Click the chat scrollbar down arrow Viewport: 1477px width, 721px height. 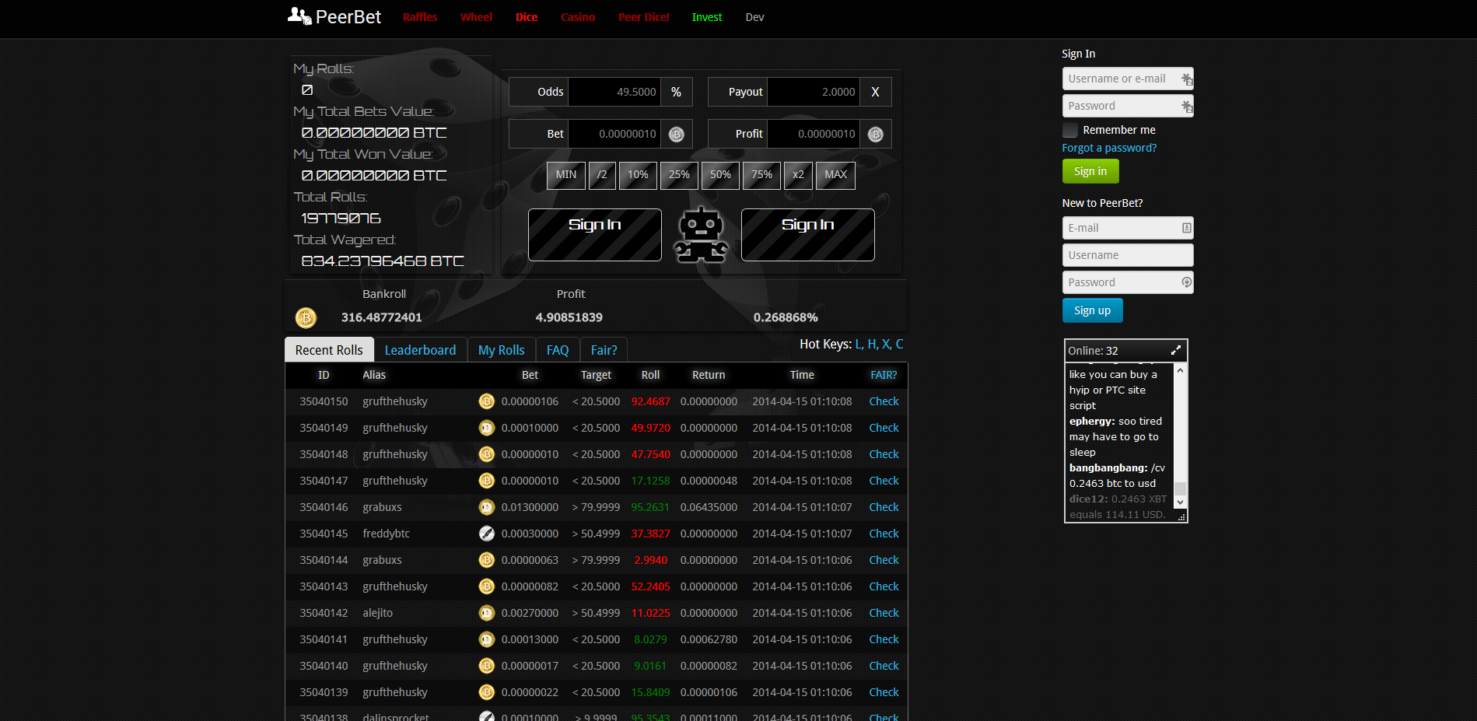pos(1180,502)
